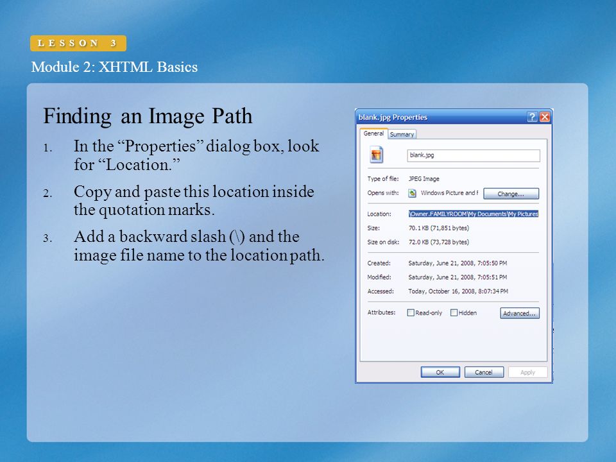
Task: Click the 'Opens with:' label
Action: pyautogui.click(x=383, y=193)
